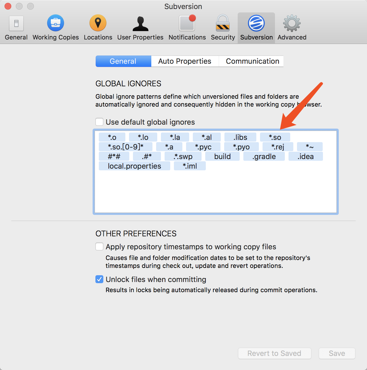This screenshot has height=370, width=367.
Task: Open the Notifications preferences pane
Action: coord(187,28)
